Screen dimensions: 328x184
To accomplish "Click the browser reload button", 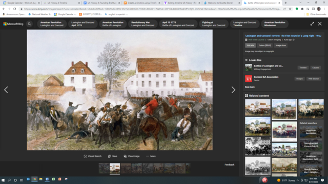I will click(15, 9).
